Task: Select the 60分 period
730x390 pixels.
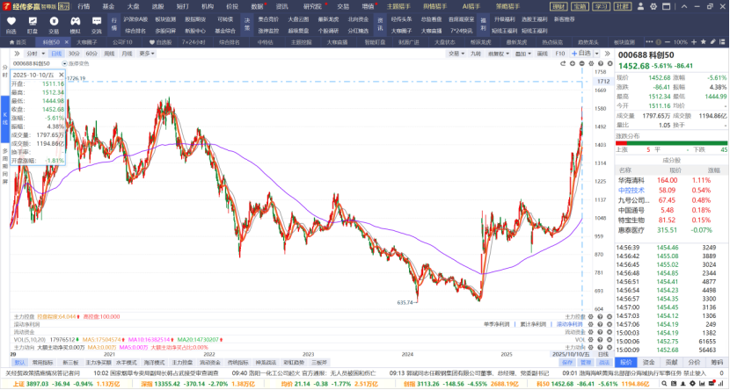Action: click(x=91, y=54)
